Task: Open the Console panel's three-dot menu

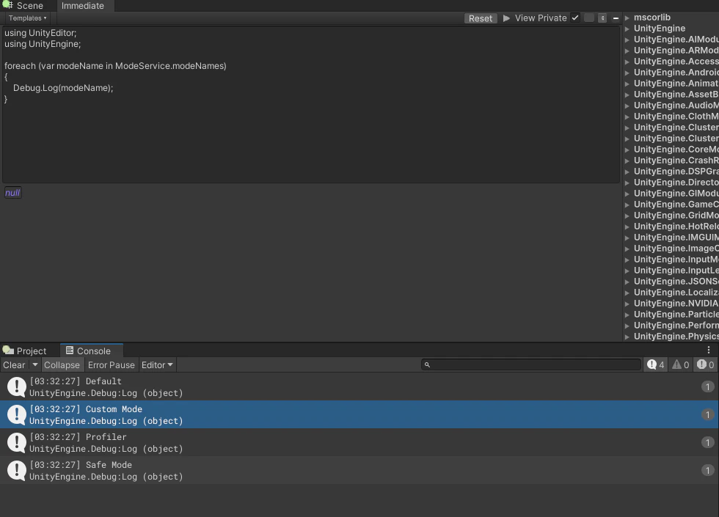Action: coord(709,351)
